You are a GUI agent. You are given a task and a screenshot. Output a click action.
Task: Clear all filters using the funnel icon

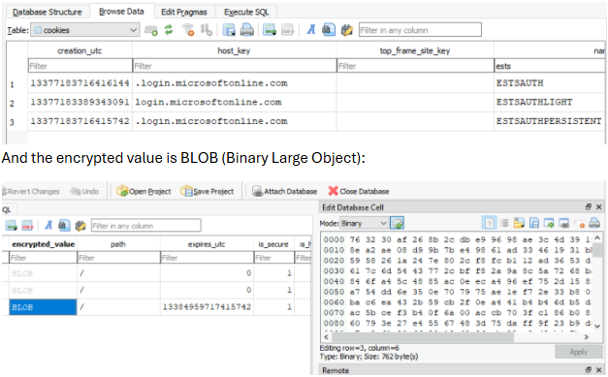(x=188, y=30)
